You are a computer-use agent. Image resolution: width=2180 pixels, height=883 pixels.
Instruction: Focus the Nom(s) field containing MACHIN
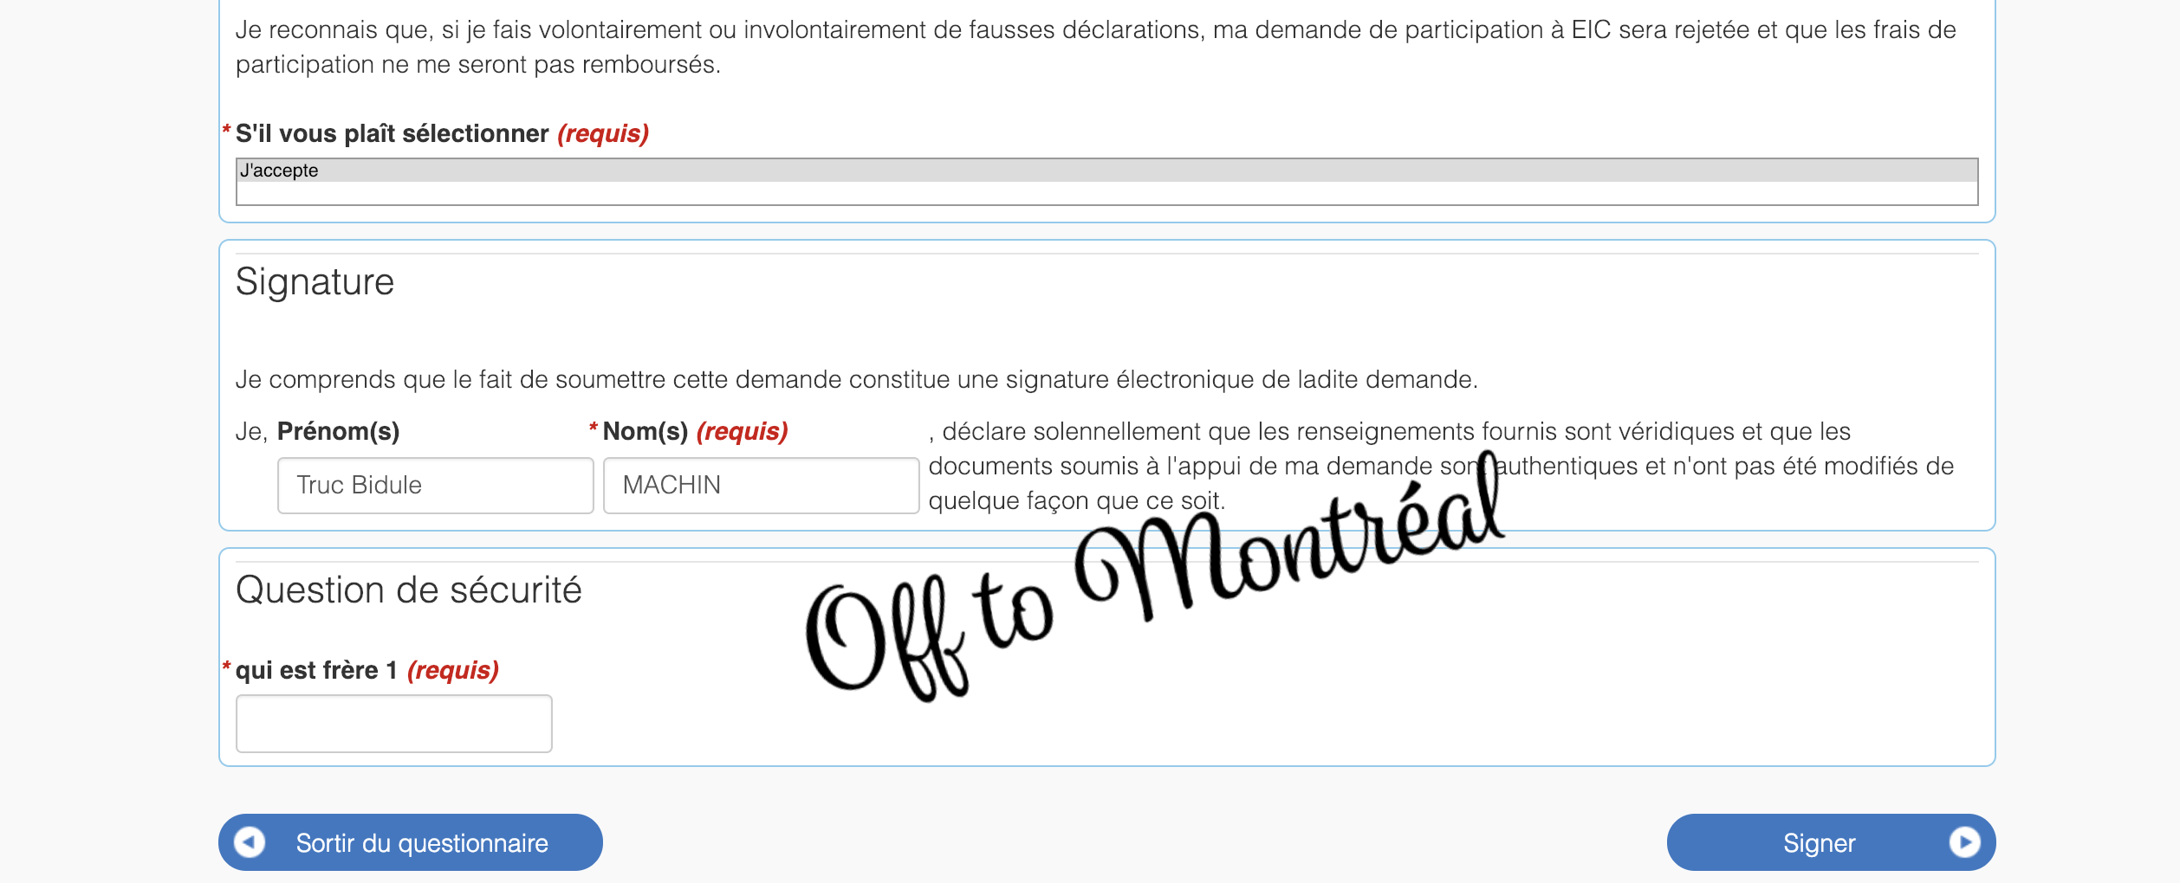[x=761, y=486]
